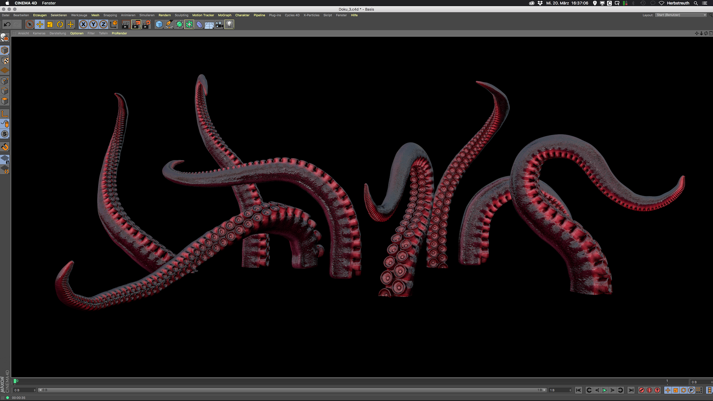Click the Undo arrow icon

tap(7, 25)
